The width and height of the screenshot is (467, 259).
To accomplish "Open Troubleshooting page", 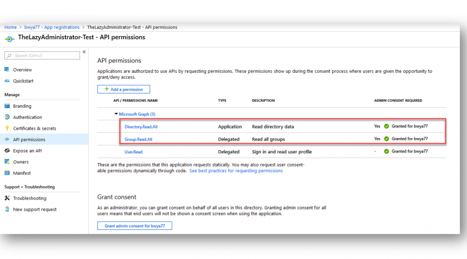I will coord(30,198).
